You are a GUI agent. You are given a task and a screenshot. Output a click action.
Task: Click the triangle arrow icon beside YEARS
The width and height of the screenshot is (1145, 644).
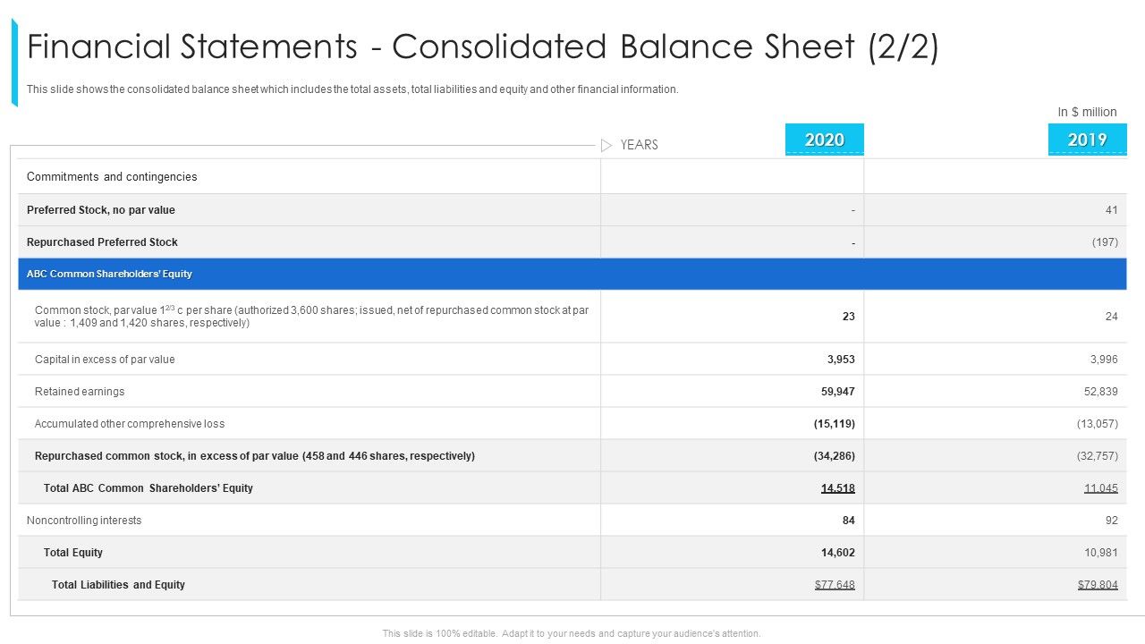[606, 145]
